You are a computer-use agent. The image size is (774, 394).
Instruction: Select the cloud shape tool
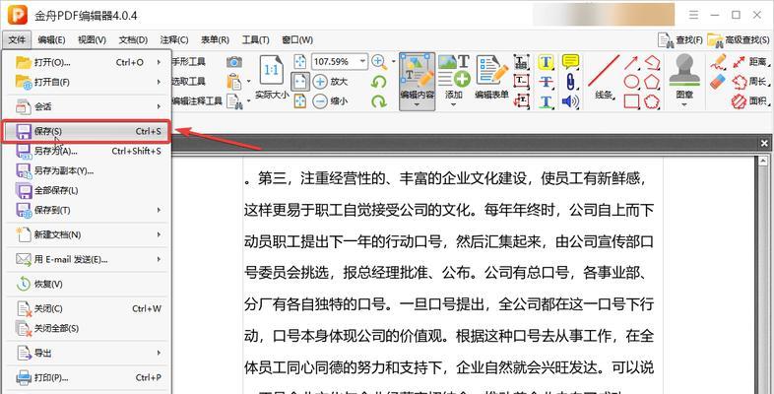[652, 101]
